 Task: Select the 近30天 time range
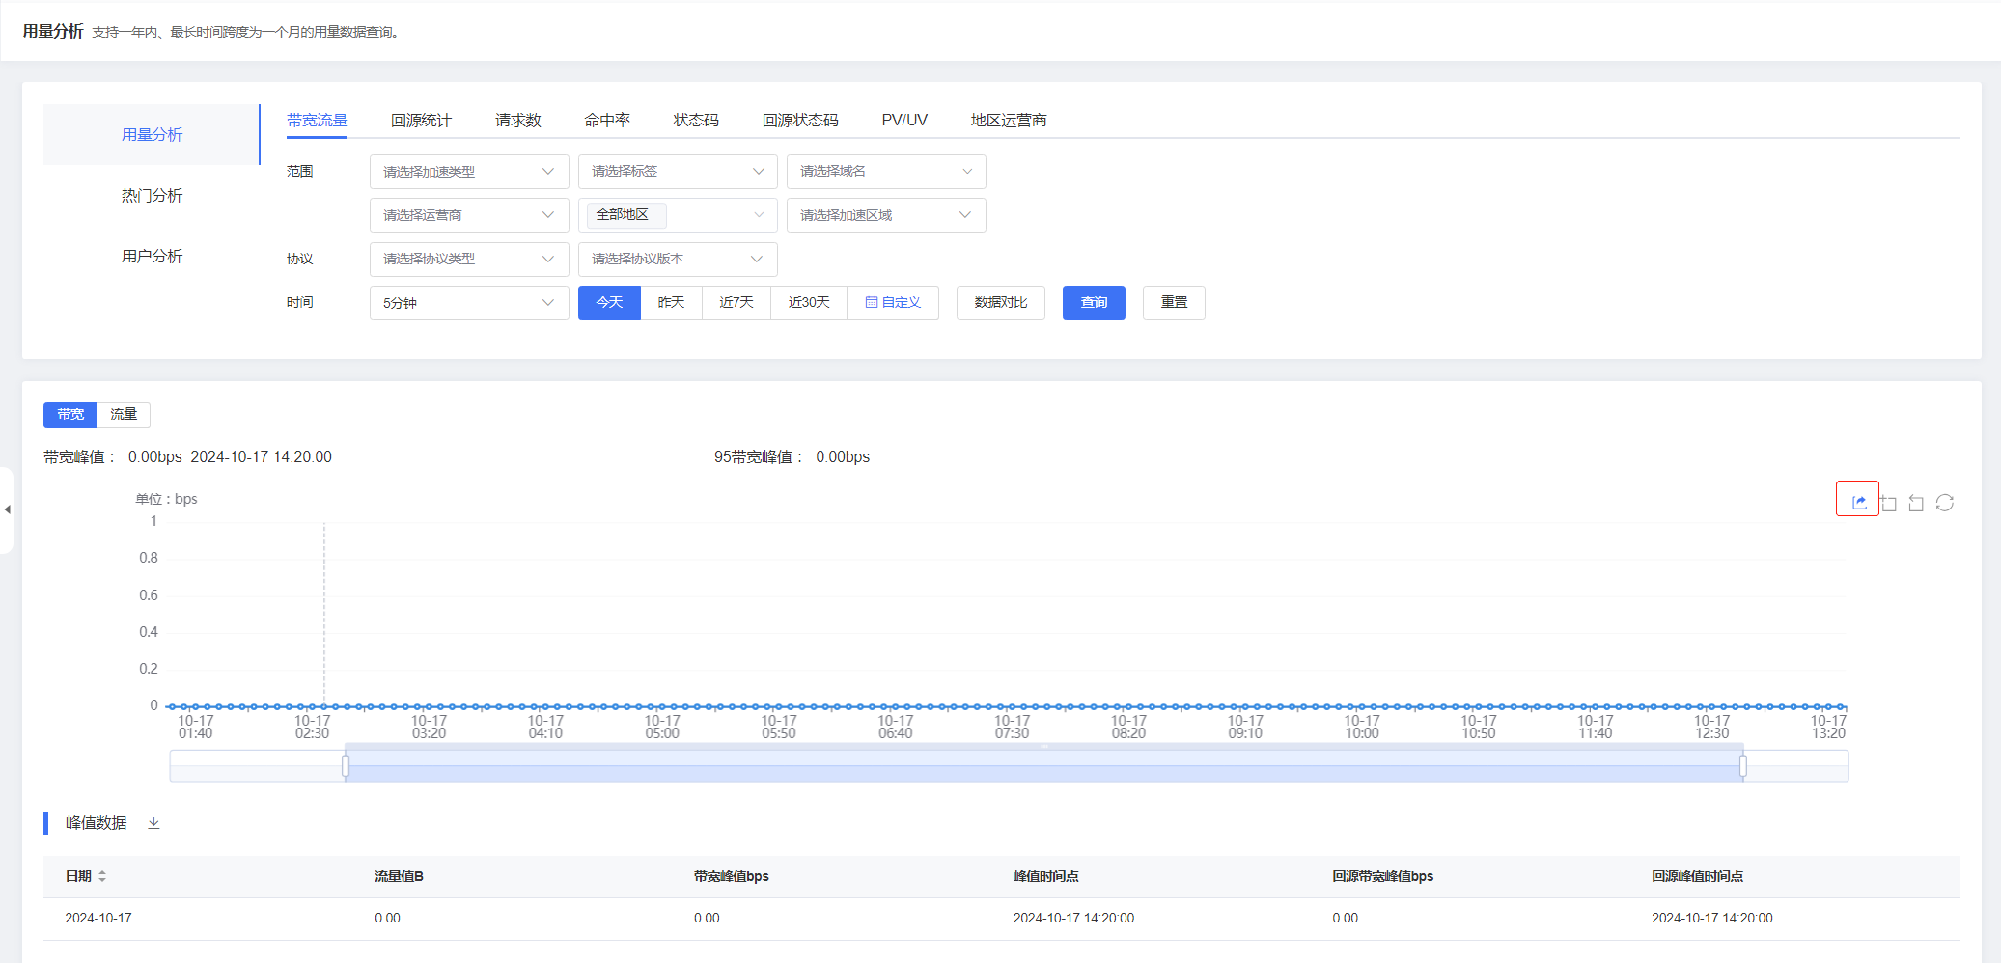[809, 303]
